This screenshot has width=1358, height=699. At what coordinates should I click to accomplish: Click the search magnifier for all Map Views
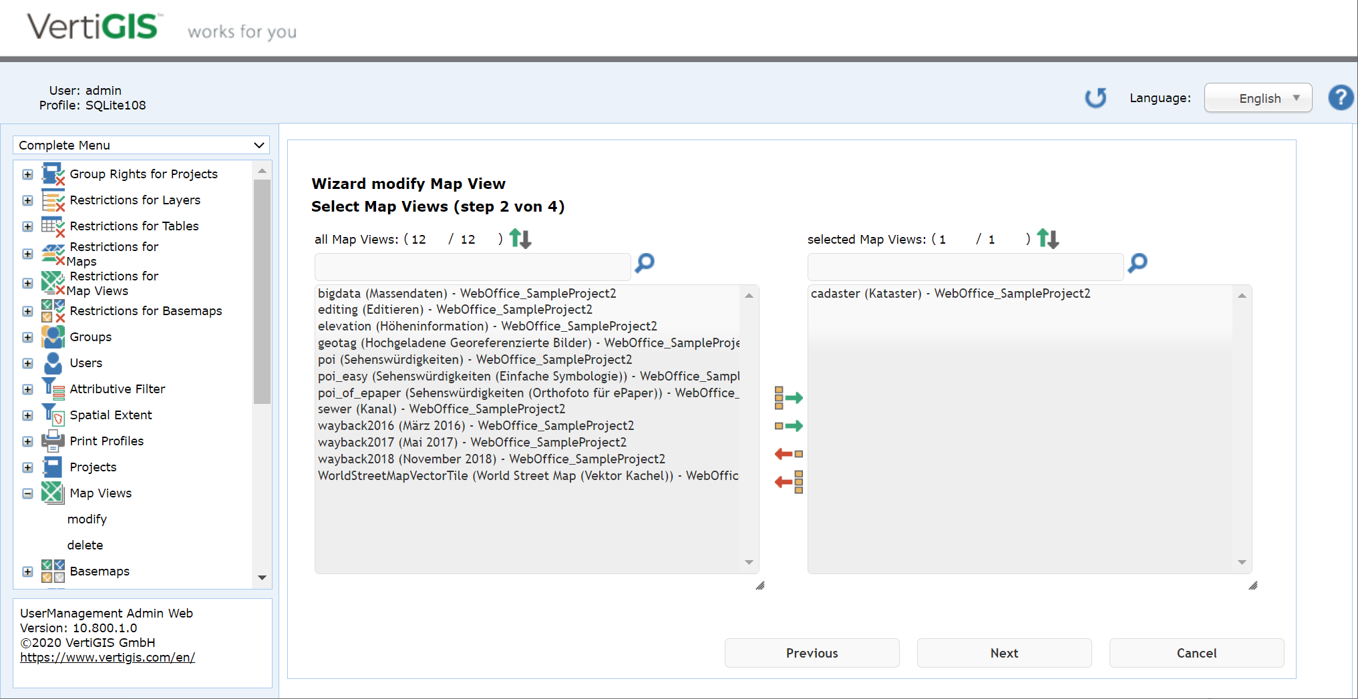coord(643,264)
